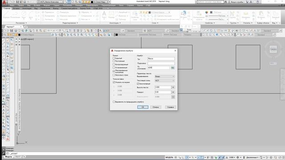Switch to the Лист1 layout tab
The image size is (285, 160).
(18, 157)
